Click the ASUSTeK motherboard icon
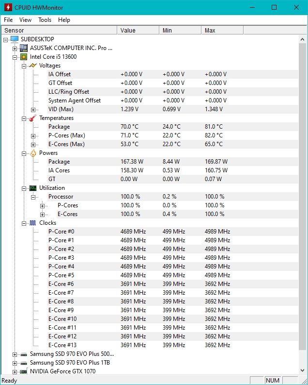308x385 pixels. click(24, 48)
